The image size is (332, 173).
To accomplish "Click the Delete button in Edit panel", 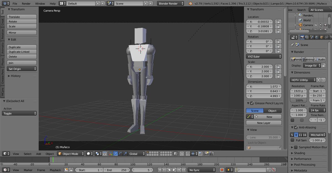I will (x=22, y=56).
